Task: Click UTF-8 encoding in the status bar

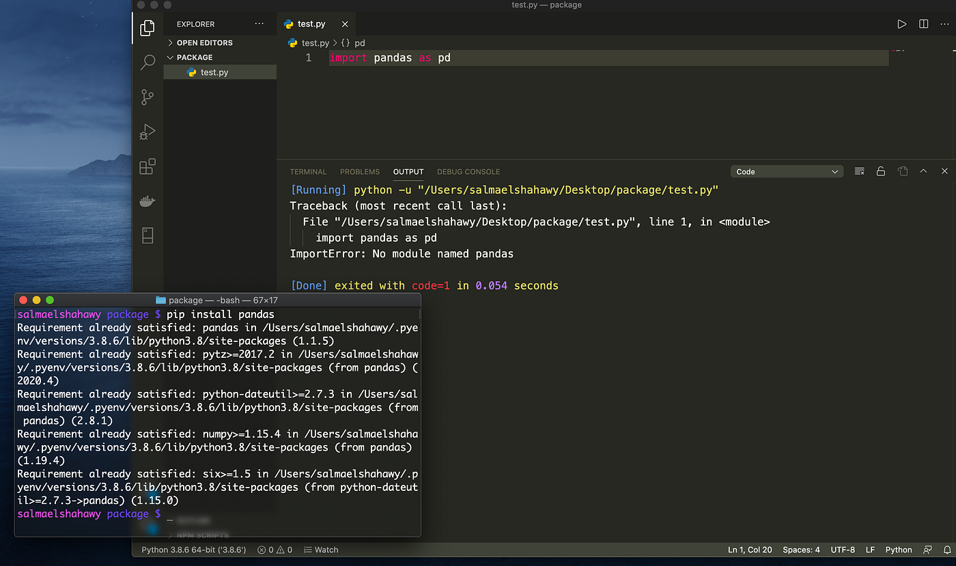Action: 843,550
